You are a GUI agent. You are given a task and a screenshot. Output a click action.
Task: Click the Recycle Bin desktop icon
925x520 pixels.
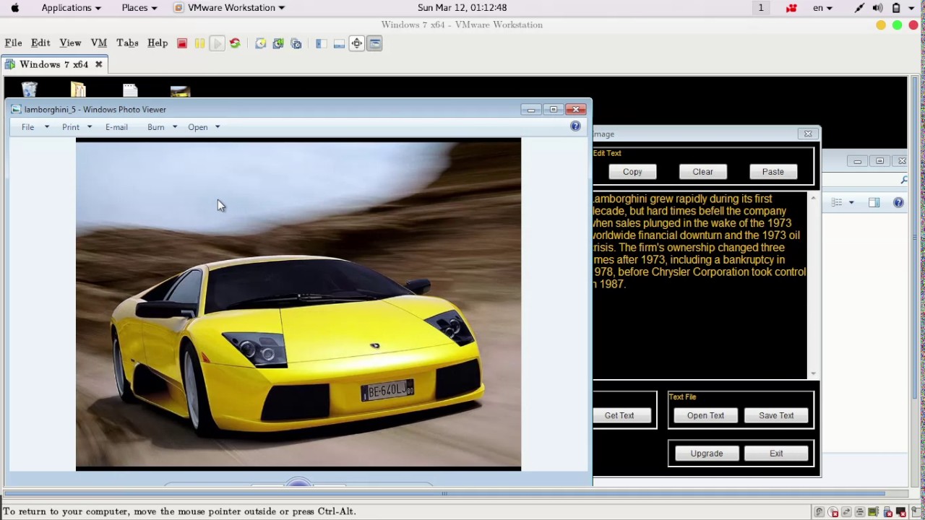click(30, 90)
